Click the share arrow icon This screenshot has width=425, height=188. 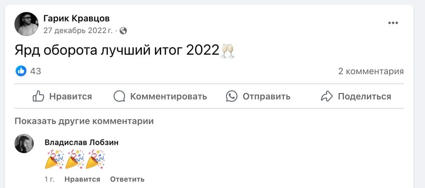[326, 96]
